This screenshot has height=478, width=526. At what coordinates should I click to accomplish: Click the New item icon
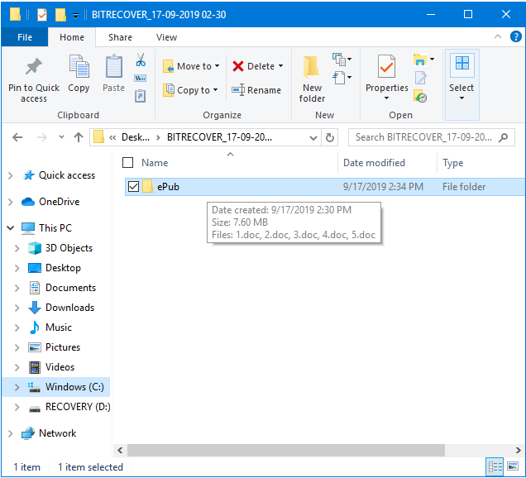(x=339, y=60)
